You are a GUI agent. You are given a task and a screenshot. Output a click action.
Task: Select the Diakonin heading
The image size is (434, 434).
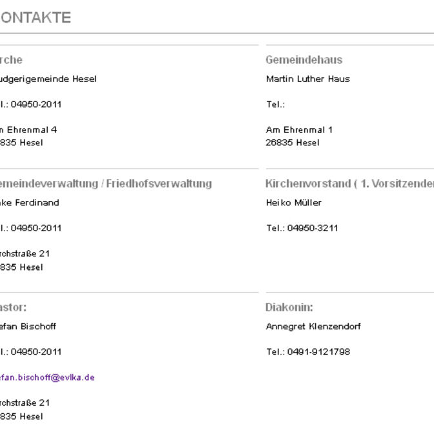click(289, 307)
